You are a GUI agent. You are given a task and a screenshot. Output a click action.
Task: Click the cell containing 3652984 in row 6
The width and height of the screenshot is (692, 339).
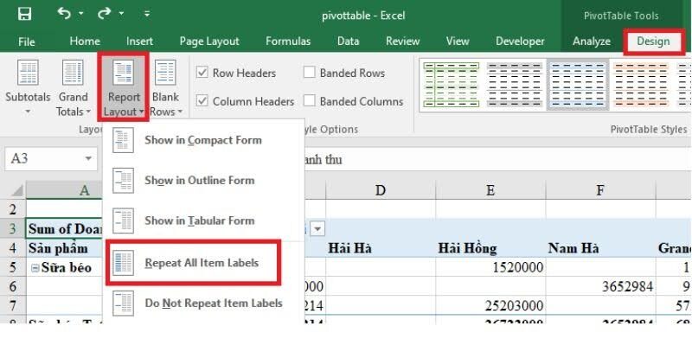click(x=600, y=286)
